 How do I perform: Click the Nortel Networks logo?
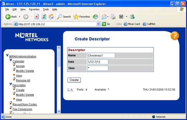[32, 37]
